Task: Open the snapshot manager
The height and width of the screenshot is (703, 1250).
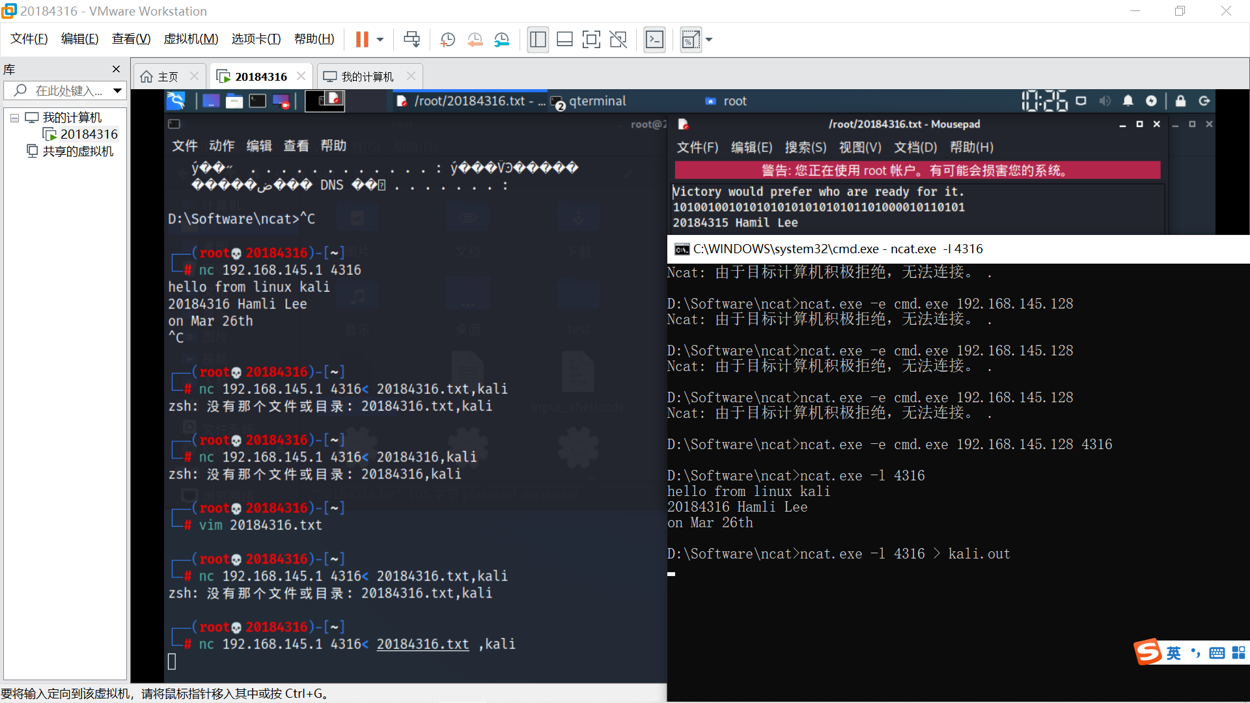Action: coord(501,40)
